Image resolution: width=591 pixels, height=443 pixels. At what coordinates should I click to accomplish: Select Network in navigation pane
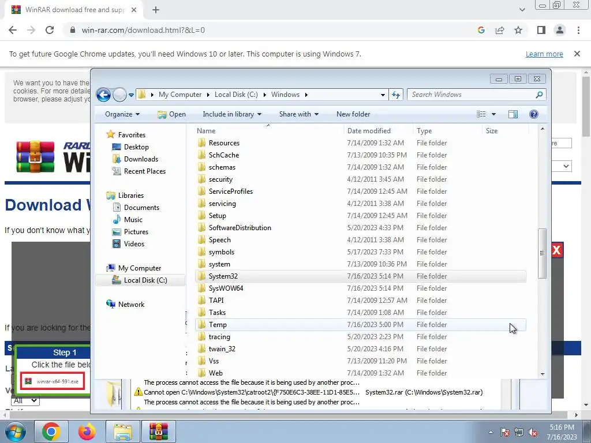131,305
